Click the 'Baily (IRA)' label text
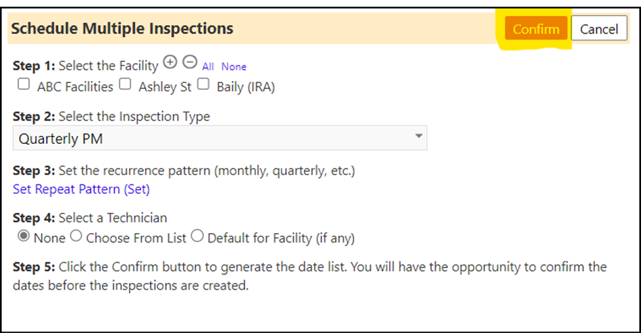The height and width of the screenshot is (333, 641). (246, 87)
